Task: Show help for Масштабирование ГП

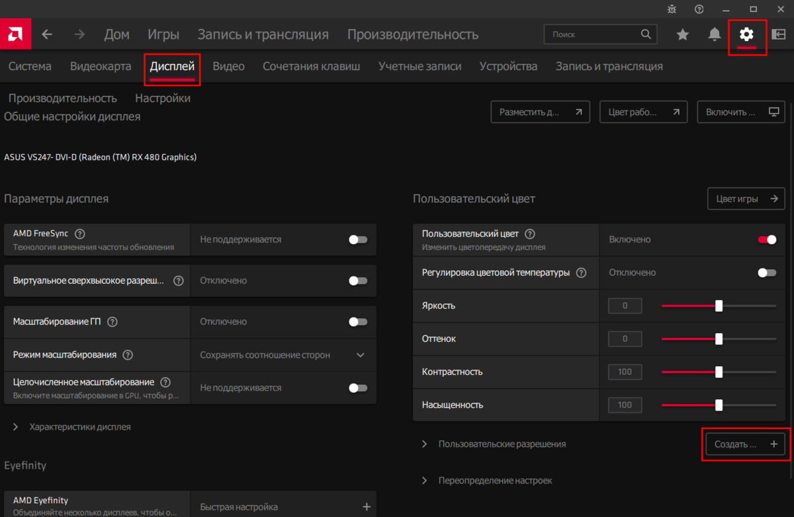Action: tap(112, 322)
